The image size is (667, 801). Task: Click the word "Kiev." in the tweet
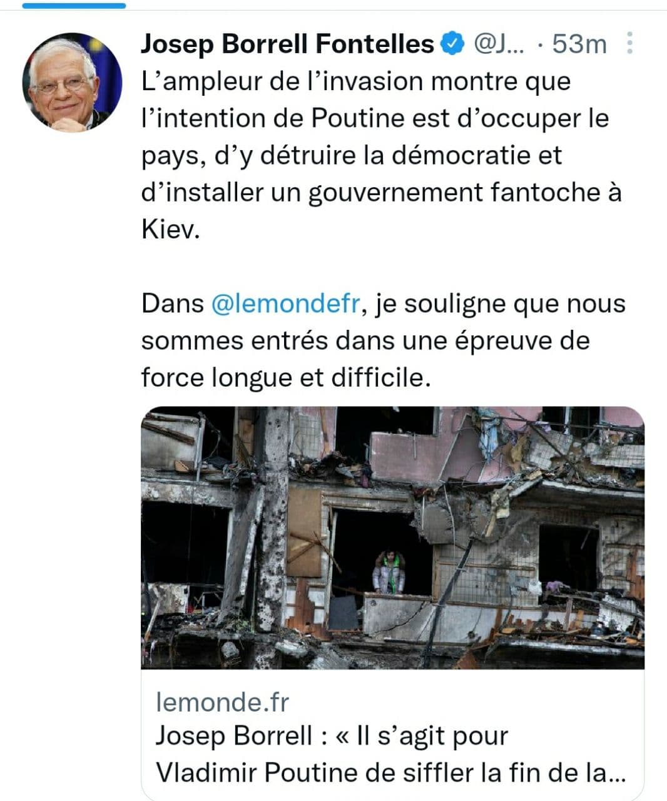click(x=170, y=230)
